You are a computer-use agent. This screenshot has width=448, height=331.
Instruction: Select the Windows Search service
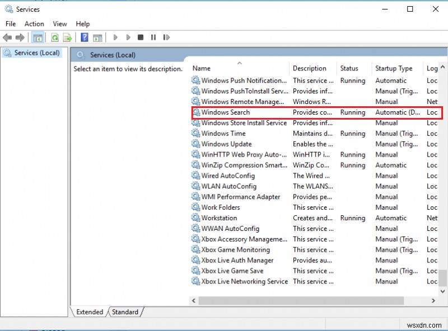click(226, 112)
